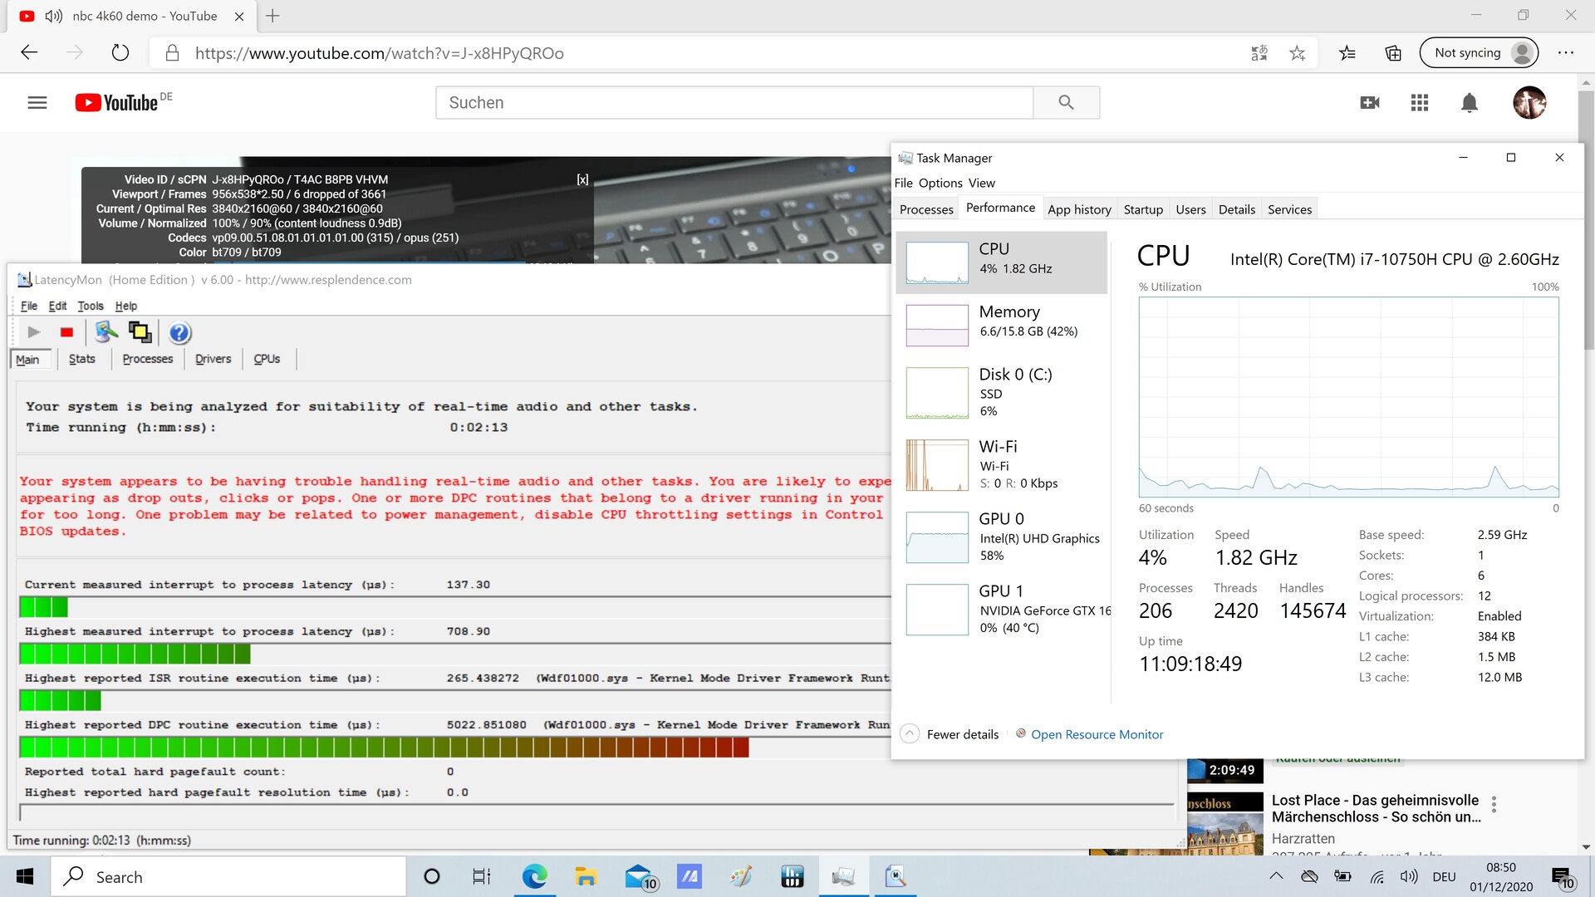The width and height of the screenshot is (1595, 897).
Task: Open LatencyMon Drivers tab
Action: point(213,359)
